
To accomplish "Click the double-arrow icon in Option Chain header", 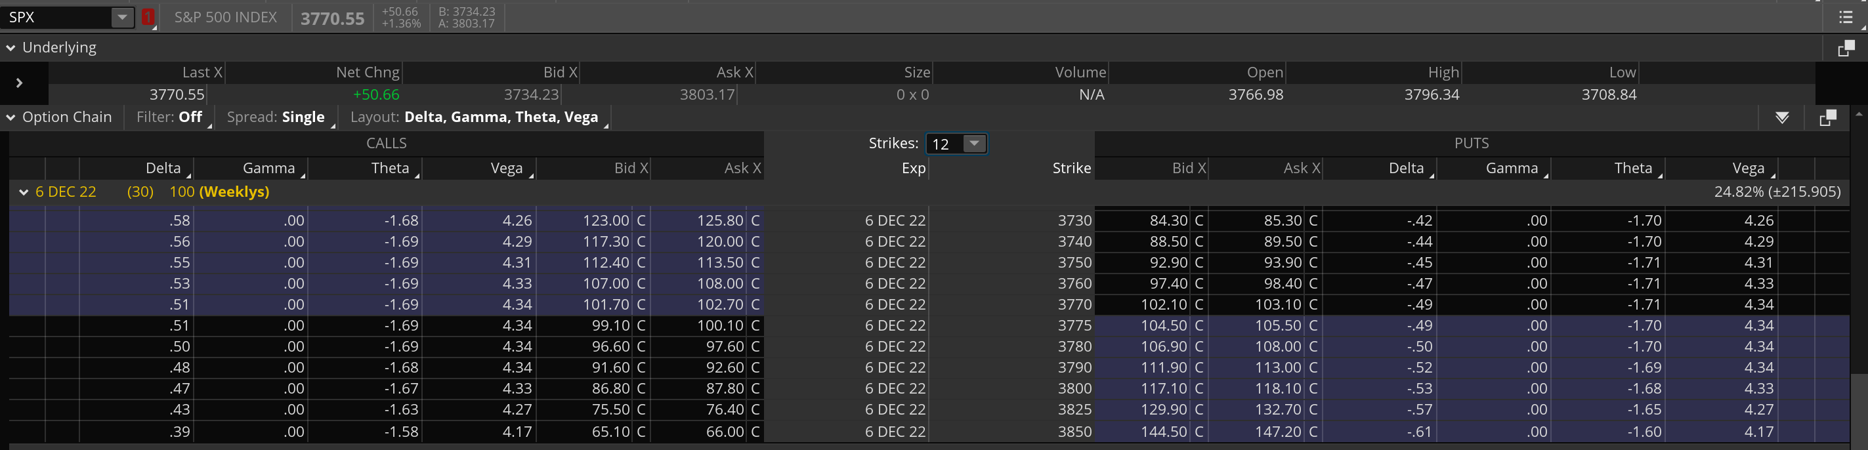I will click(x=1782, y=118).
